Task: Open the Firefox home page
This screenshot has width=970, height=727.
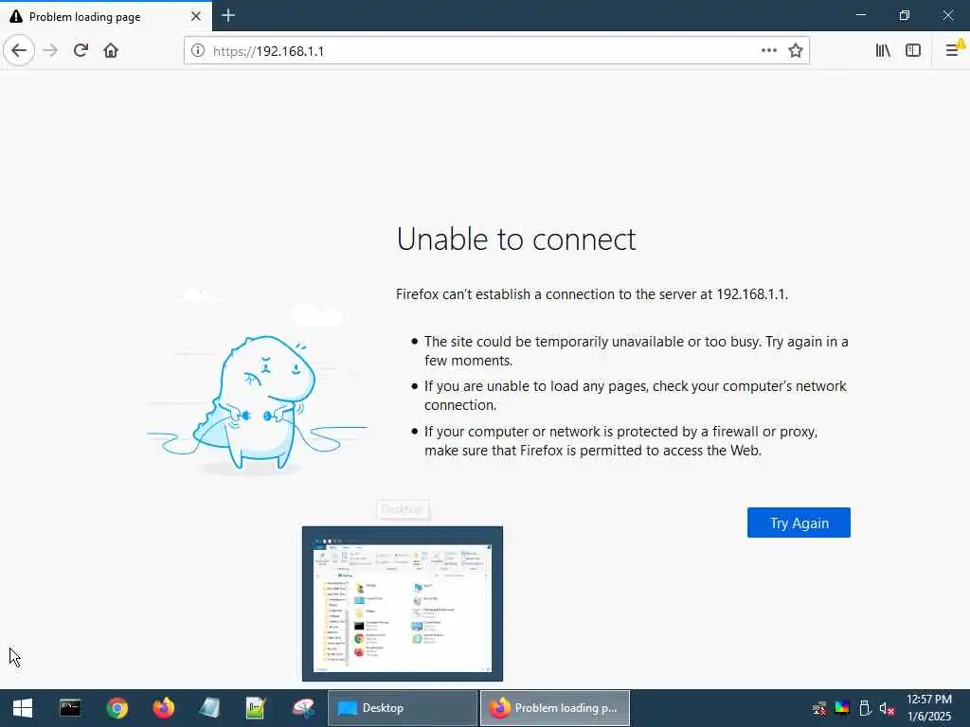Action: click(x=111, y=50)
